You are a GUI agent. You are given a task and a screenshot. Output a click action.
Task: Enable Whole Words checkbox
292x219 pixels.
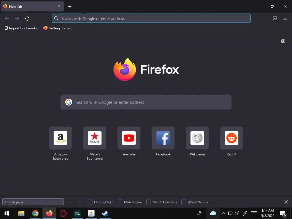(184, 202)
